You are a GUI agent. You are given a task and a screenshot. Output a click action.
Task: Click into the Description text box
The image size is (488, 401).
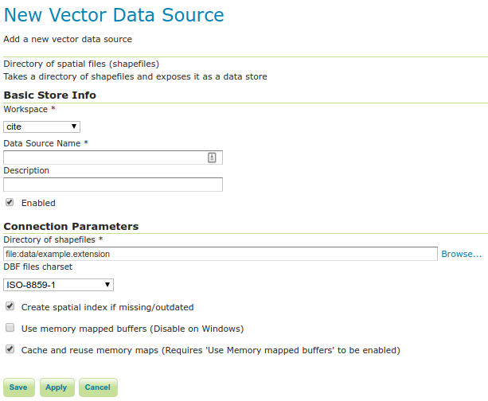tap(112, 185)
